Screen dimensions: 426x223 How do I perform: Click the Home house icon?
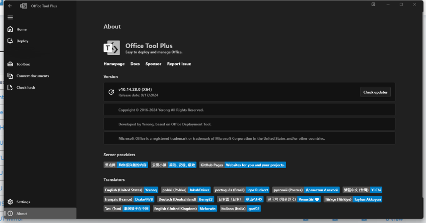point(10,29)
